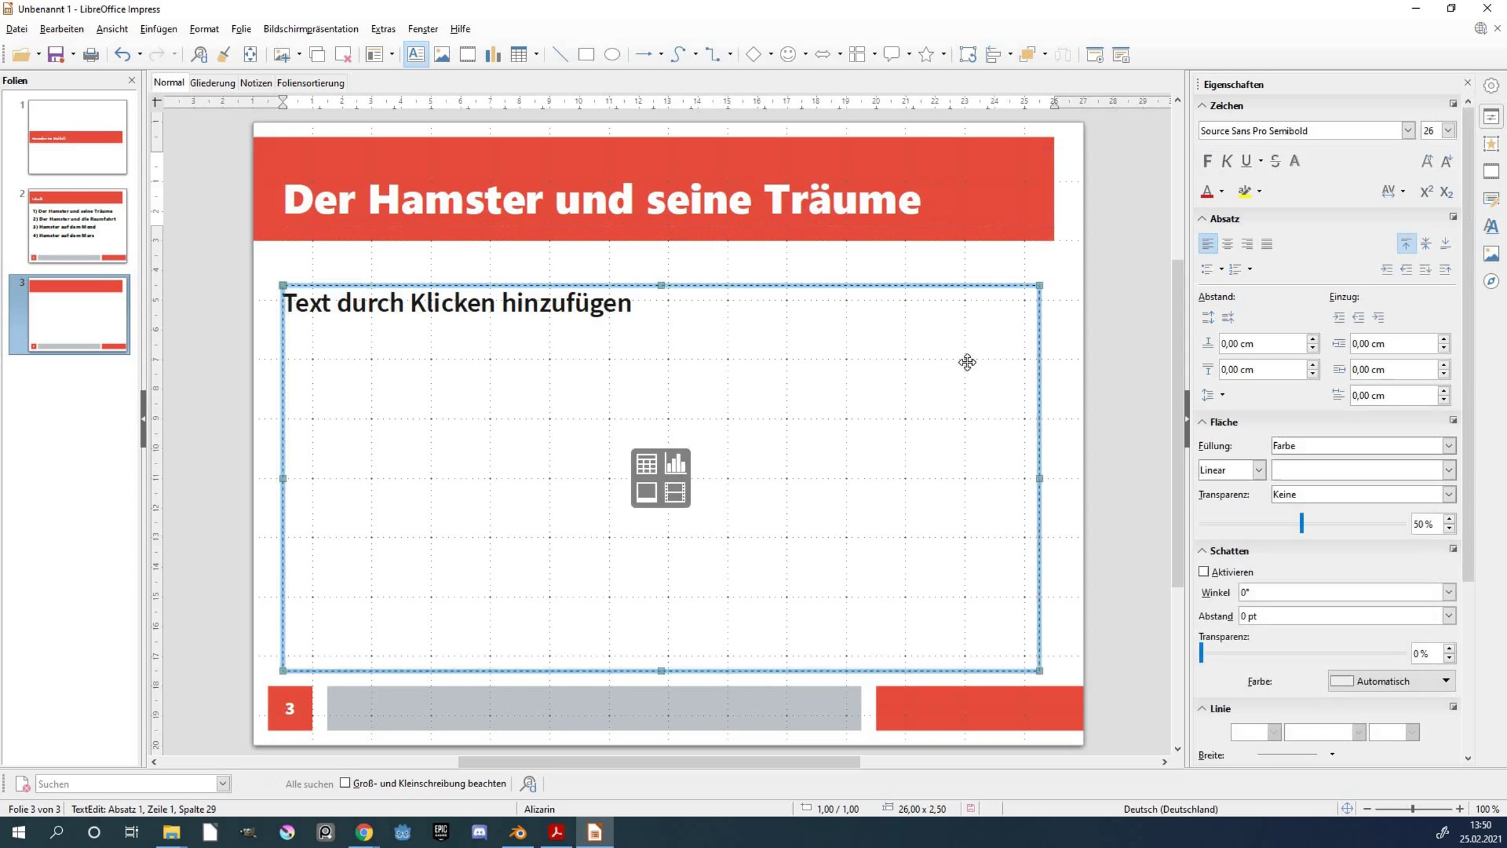Toggle bold formatting in Zeichen panel
This screenshot has width=1507, height=848.
[x=1207, y=161]
